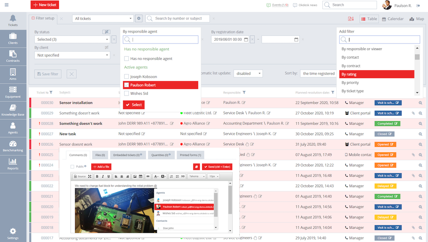The image size is (428, 242).
Task: Go to Contracts in the sidebar
Action: [x=13, y=57]
